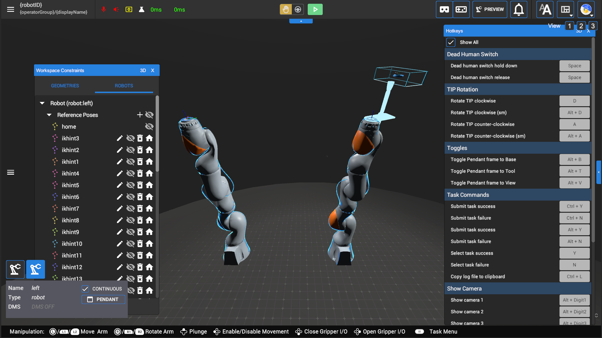Image resolution: width=602 pixels, height=338 pixels.
Task: Toggle visibility of ikhint9
Action: [130, 232]
